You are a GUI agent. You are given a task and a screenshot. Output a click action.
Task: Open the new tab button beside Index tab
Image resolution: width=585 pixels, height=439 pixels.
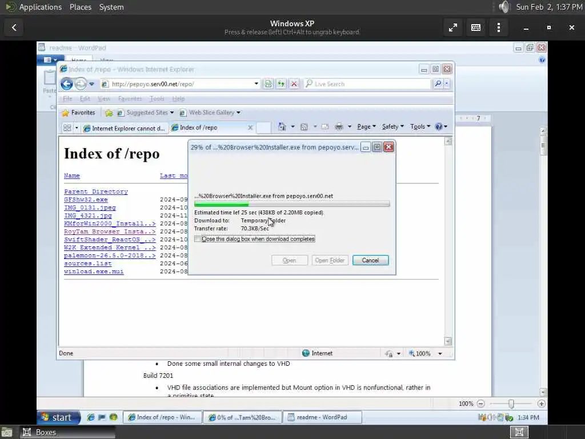[263, 127]
